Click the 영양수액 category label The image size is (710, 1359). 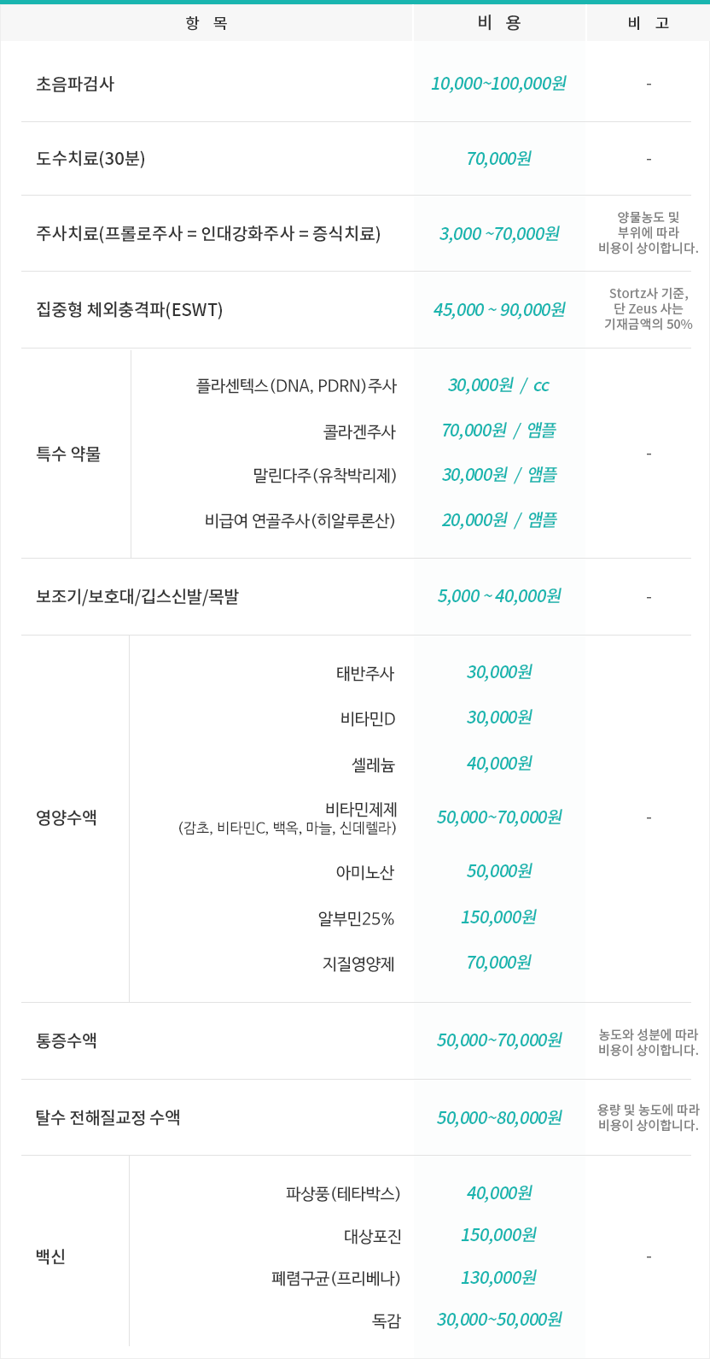coord(67,817)
